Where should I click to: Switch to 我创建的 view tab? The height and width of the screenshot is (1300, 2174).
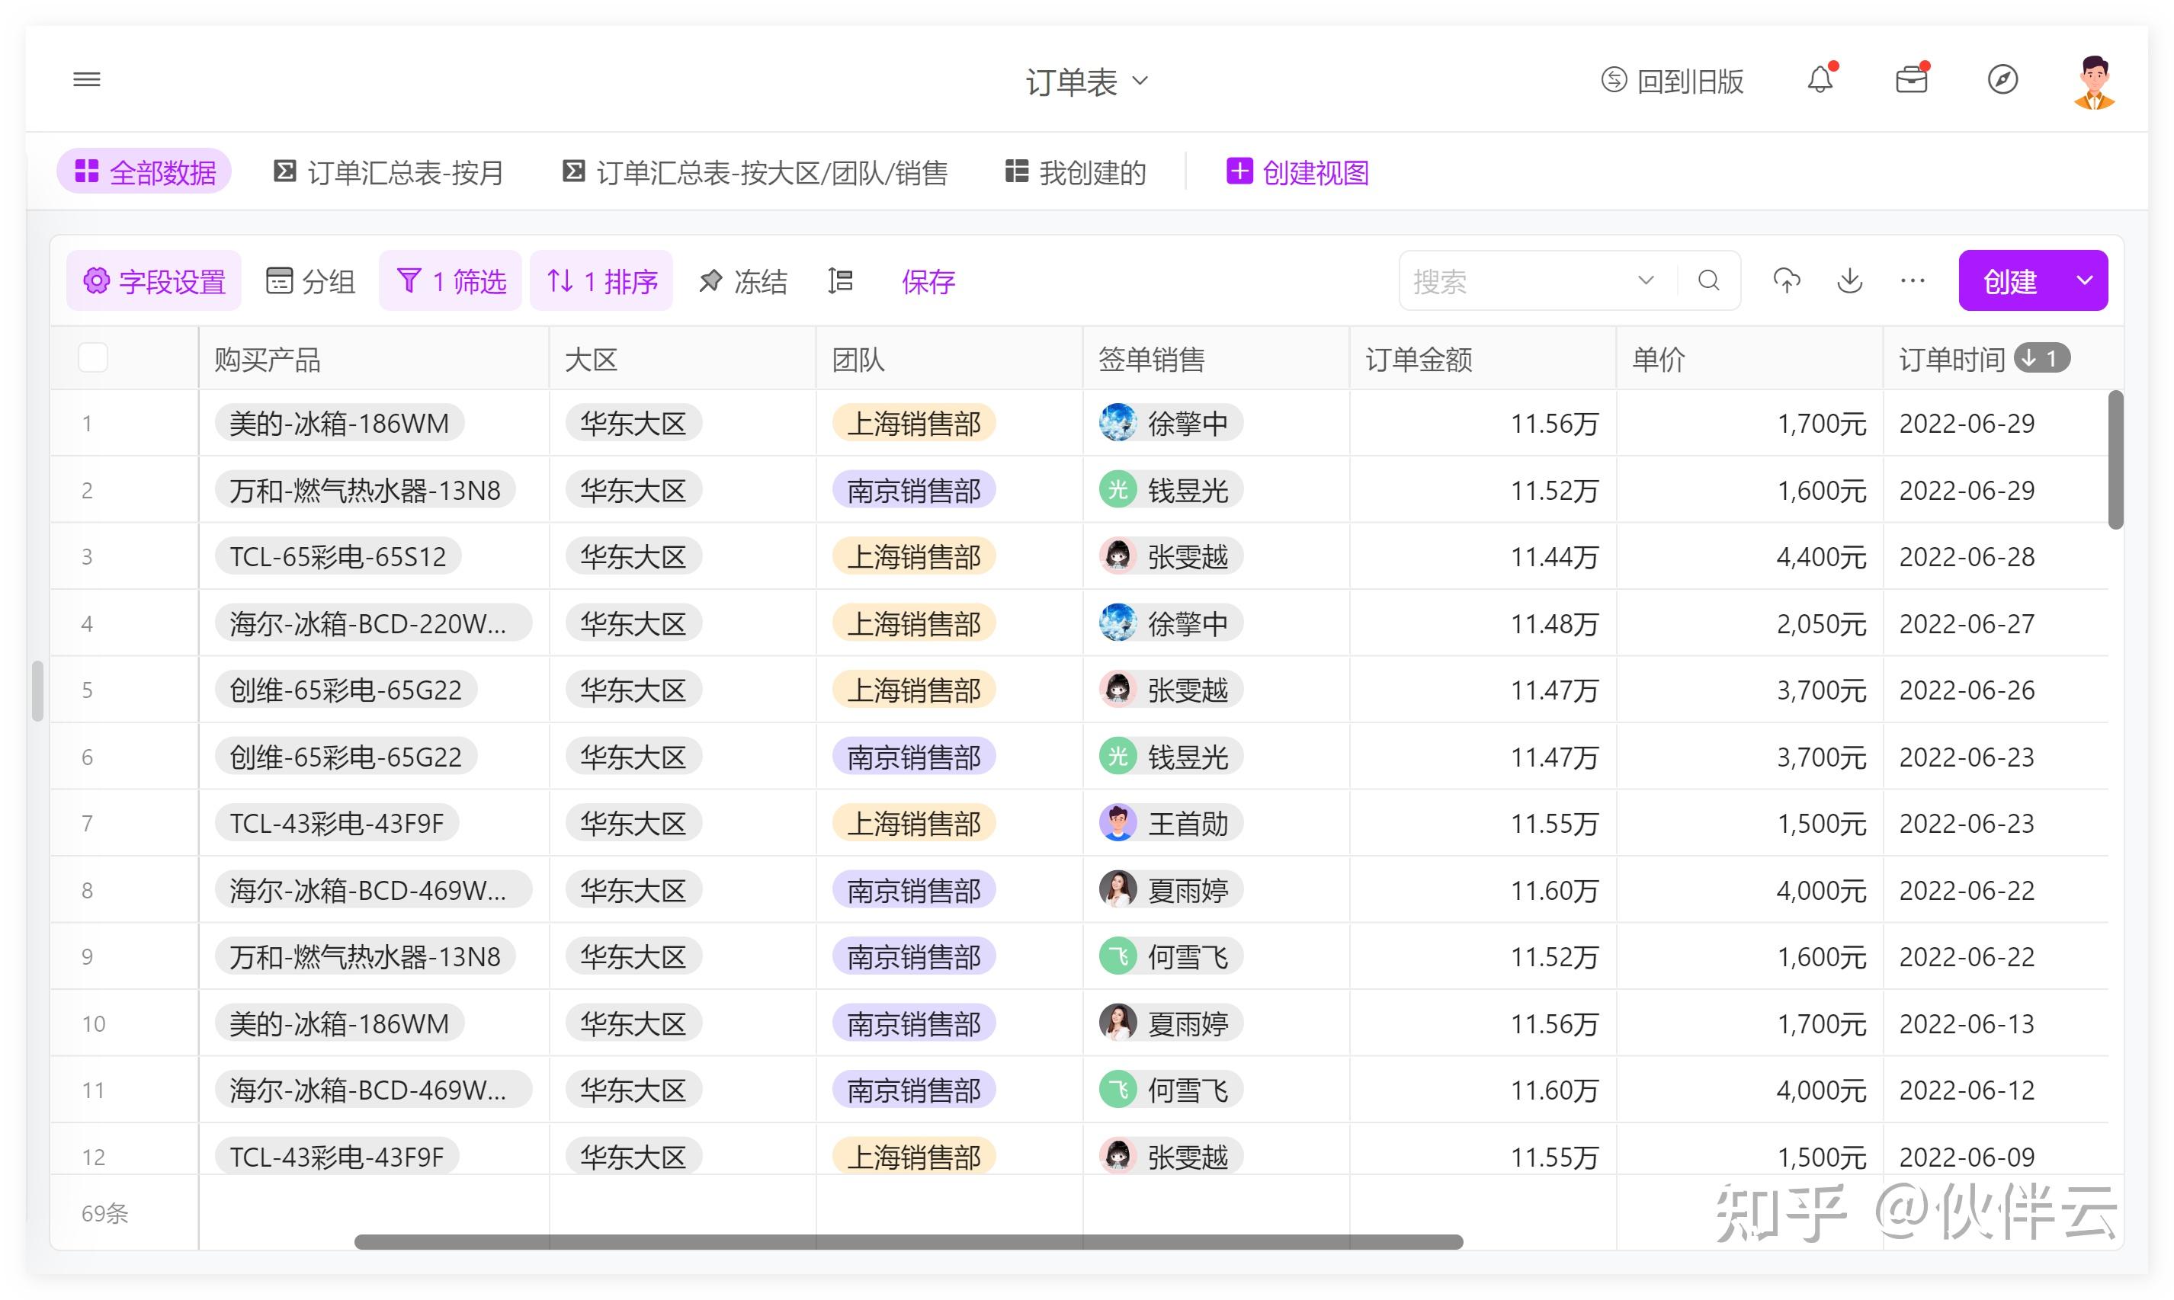[1076, 171]
